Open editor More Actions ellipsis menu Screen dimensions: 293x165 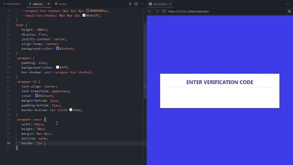coord(141,4)
